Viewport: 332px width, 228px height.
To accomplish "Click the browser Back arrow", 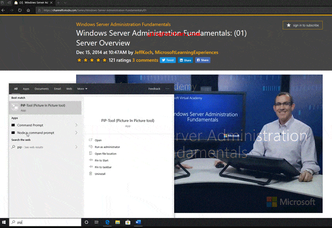I will click(x=3, y=10).
